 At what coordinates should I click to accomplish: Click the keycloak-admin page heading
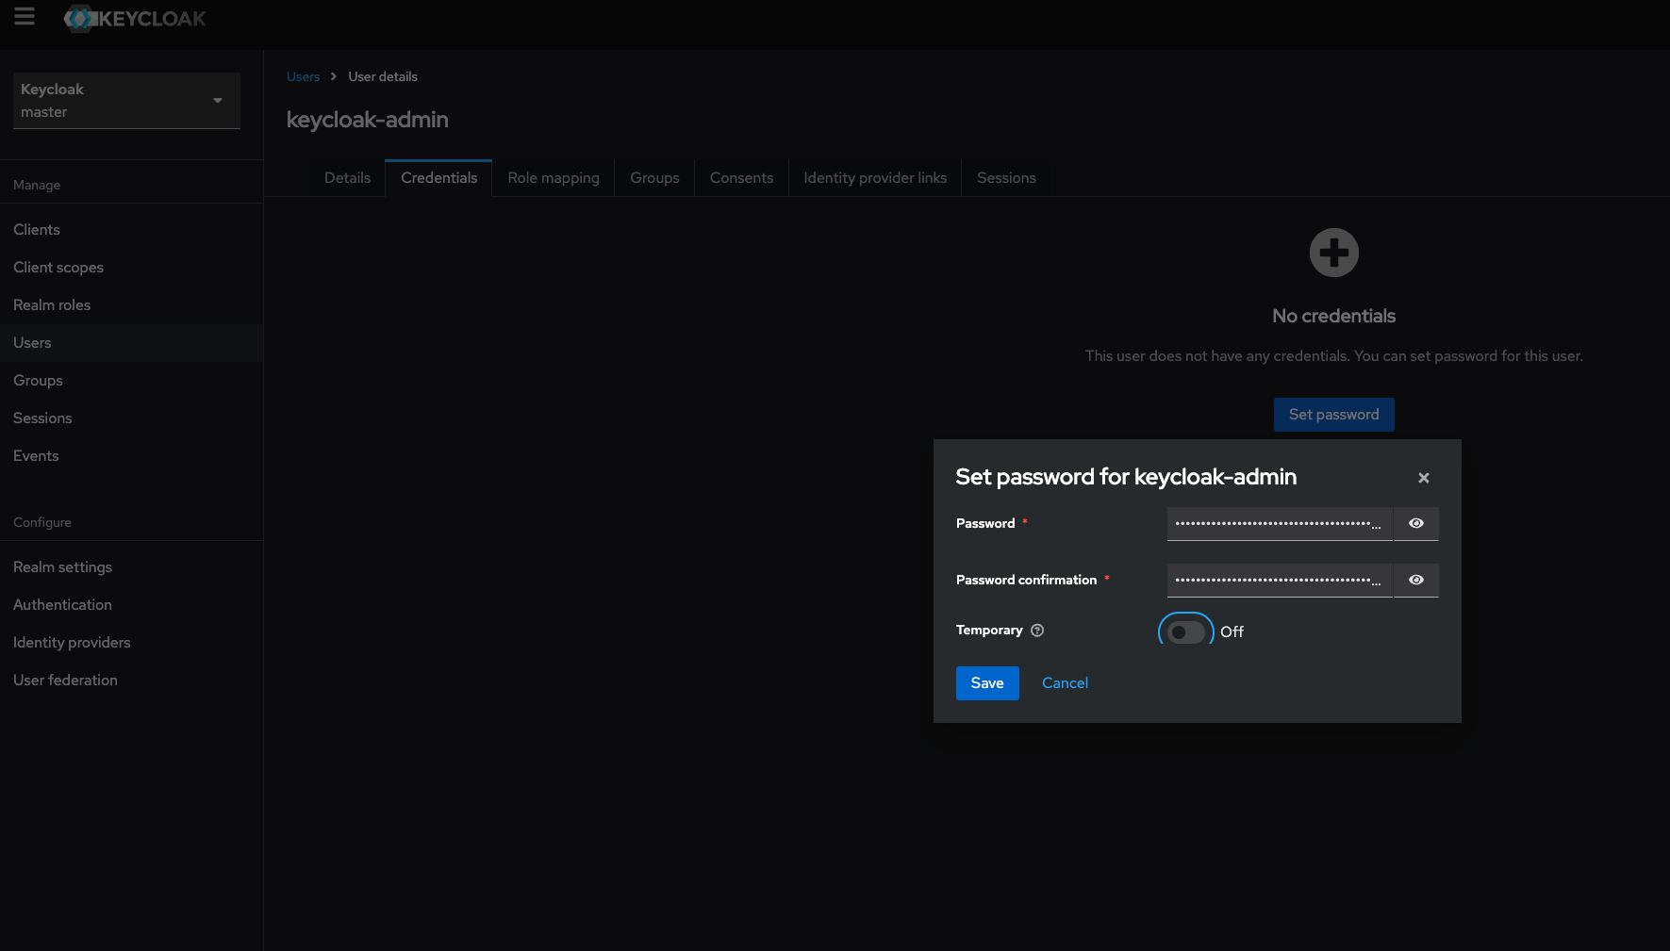[x=367, y=120]
